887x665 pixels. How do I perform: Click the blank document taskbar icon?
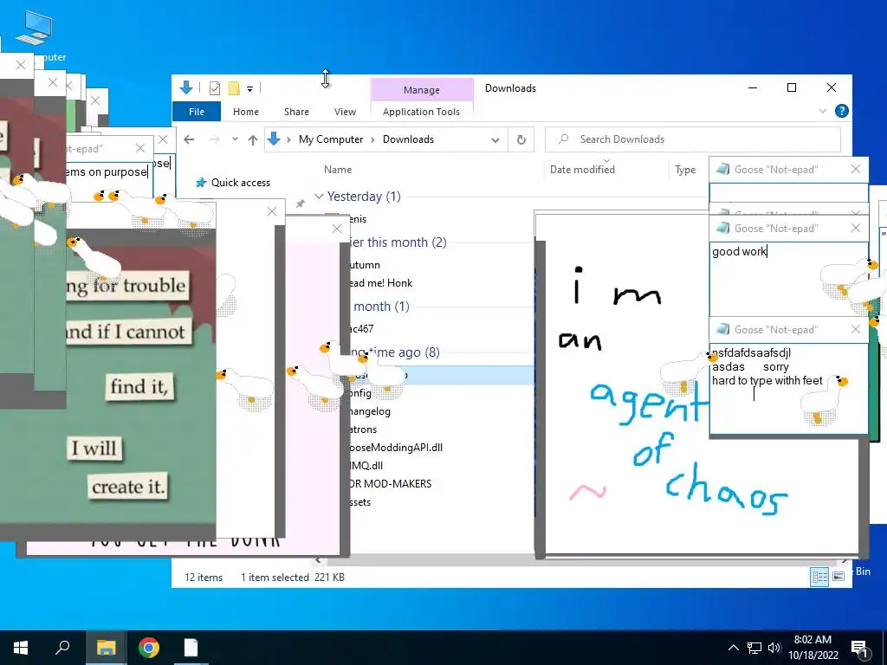click(191, 648)
